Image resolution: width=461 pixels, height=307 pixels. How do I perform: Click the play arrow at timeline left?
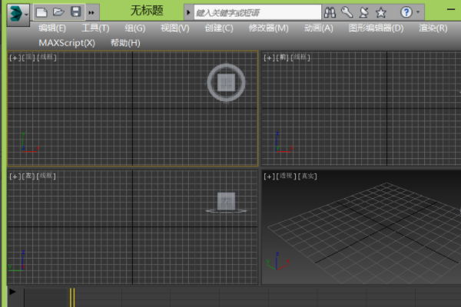click(12, 292)
